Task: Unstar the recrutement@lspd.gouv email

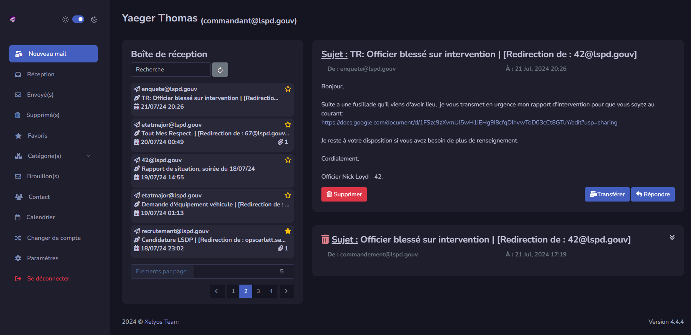Action: coord(288,231)
